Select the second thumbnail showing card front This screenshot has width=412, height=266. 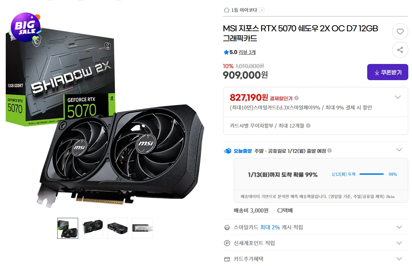point(93,228)
